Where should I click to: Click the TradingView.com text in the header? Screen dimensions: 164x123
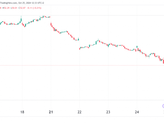point(9,3)
